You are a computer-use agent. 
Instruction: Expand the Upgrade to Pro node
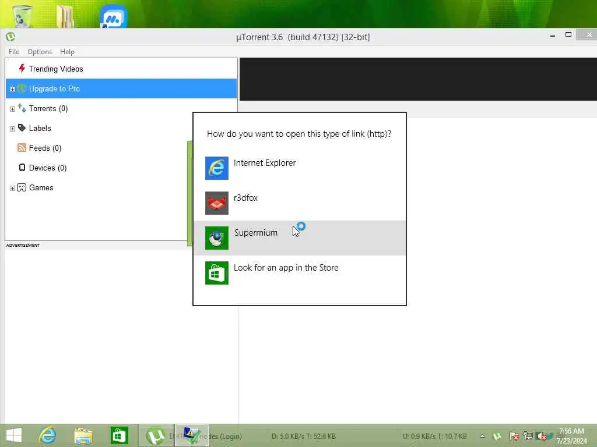coord(12,89)
